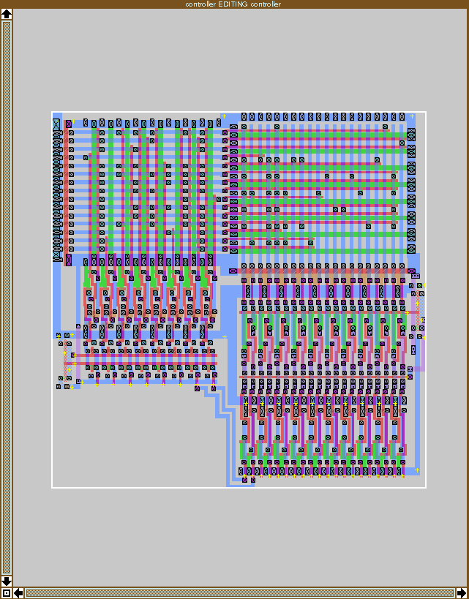Select the large crossed contact at layout's top-left corner
The width and height of the screenshot is (469, 599).
(x=56, y=125)
